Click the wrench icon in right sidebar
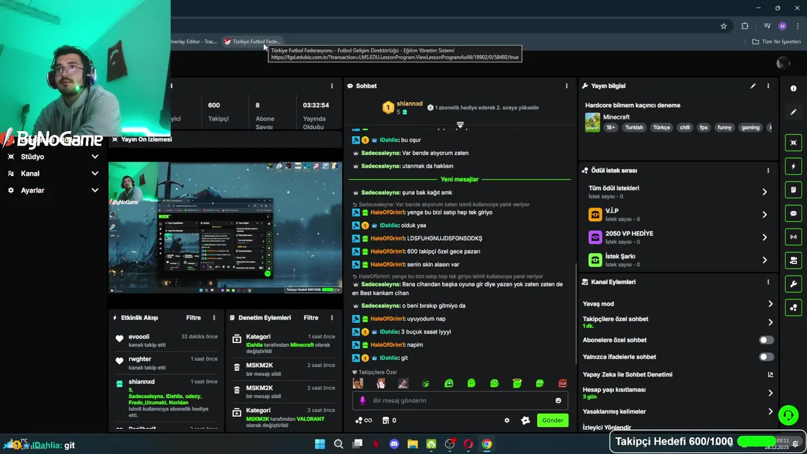The height and width of the screenshot is (454, 807). (793, 284)
